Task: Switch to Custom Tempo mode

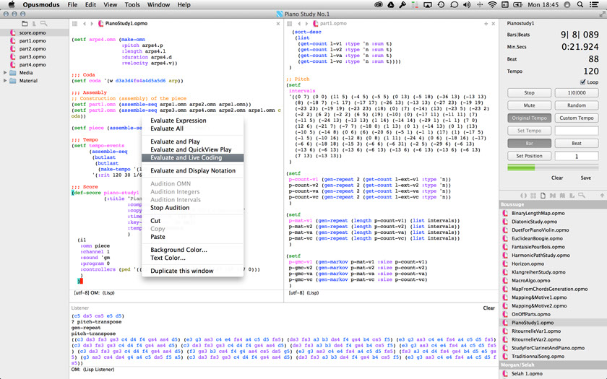Action: pyautogui.click(x=576, y=118)
